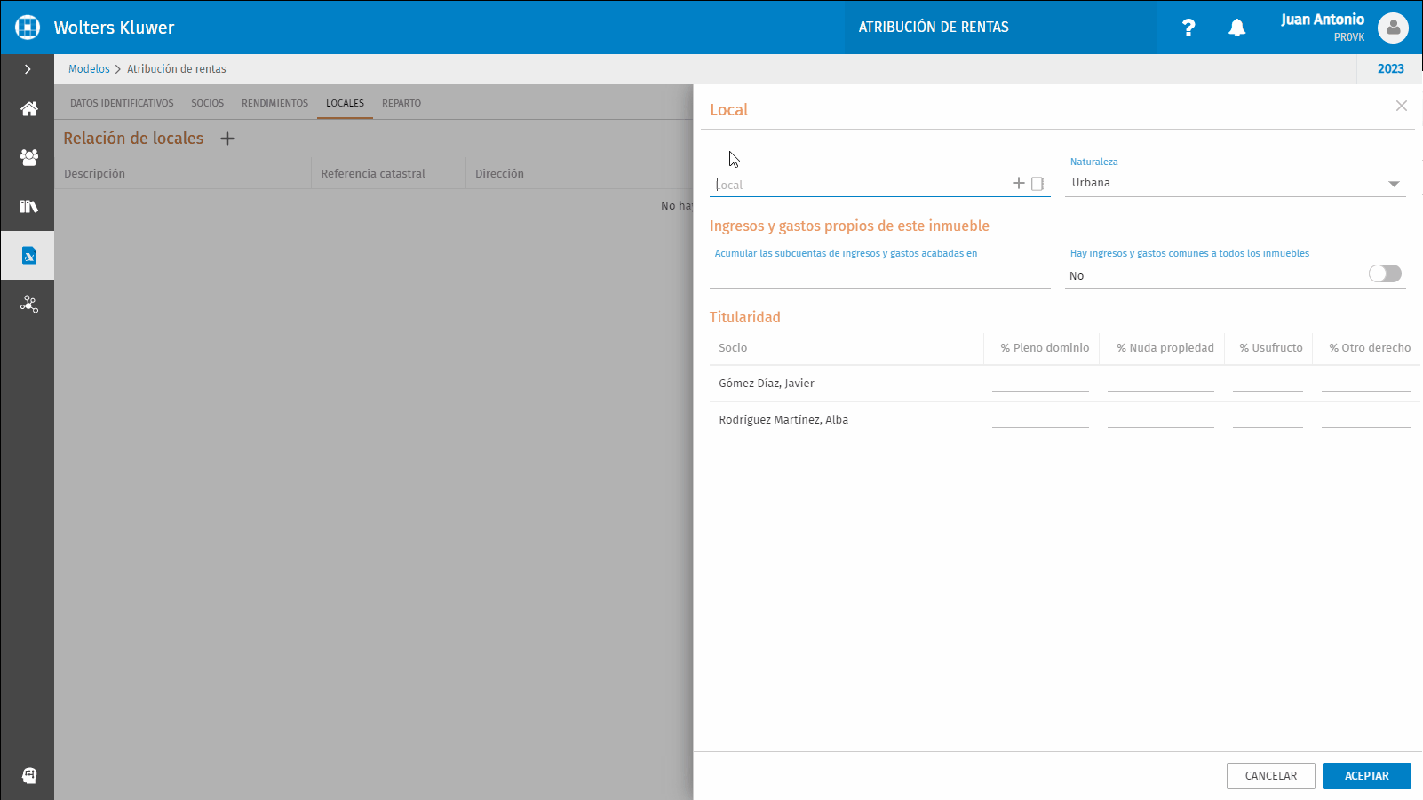Click Usufructo field for Rodríguez Martínez, Alba
This screenshot has height=800, width=1423.
[1268, 419]
